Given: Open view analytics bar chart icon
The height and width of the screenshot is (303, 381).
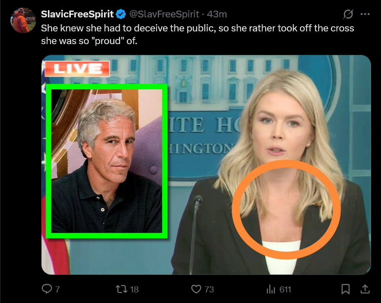Looking at the screenshot, I should 271,289.
